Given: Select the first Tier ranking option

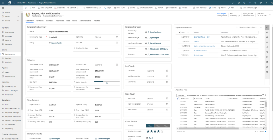Looking at the screenshot, I should [x=150, y=126].
